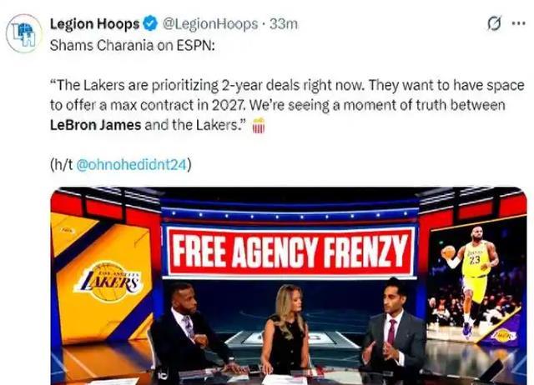Open the Legion Hoops display name
This screenshot has height=385, width=534.
(x=94, y=24)
